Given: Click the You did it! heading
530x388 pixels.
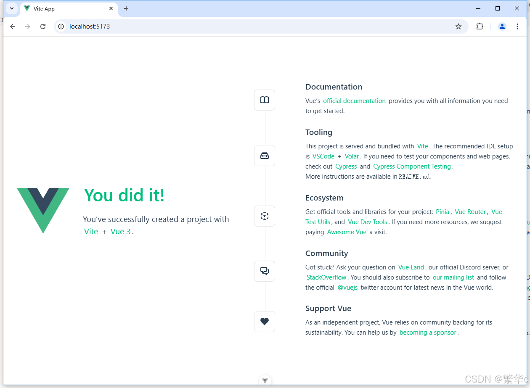Looking at the screenshot, I should 124,195.
